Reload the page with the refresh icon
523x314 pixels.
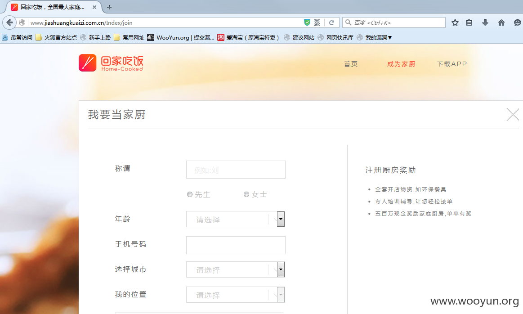[x=331, y=22]
